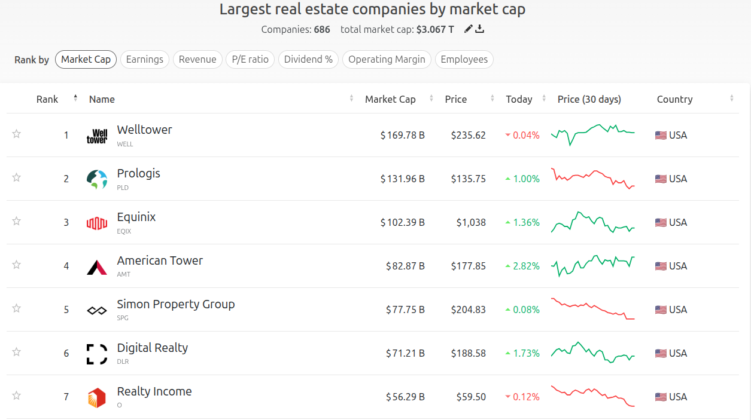Click the USA flag in the Digital Realty row
Viewport: 751px width, 420px height.
point(661,353)
